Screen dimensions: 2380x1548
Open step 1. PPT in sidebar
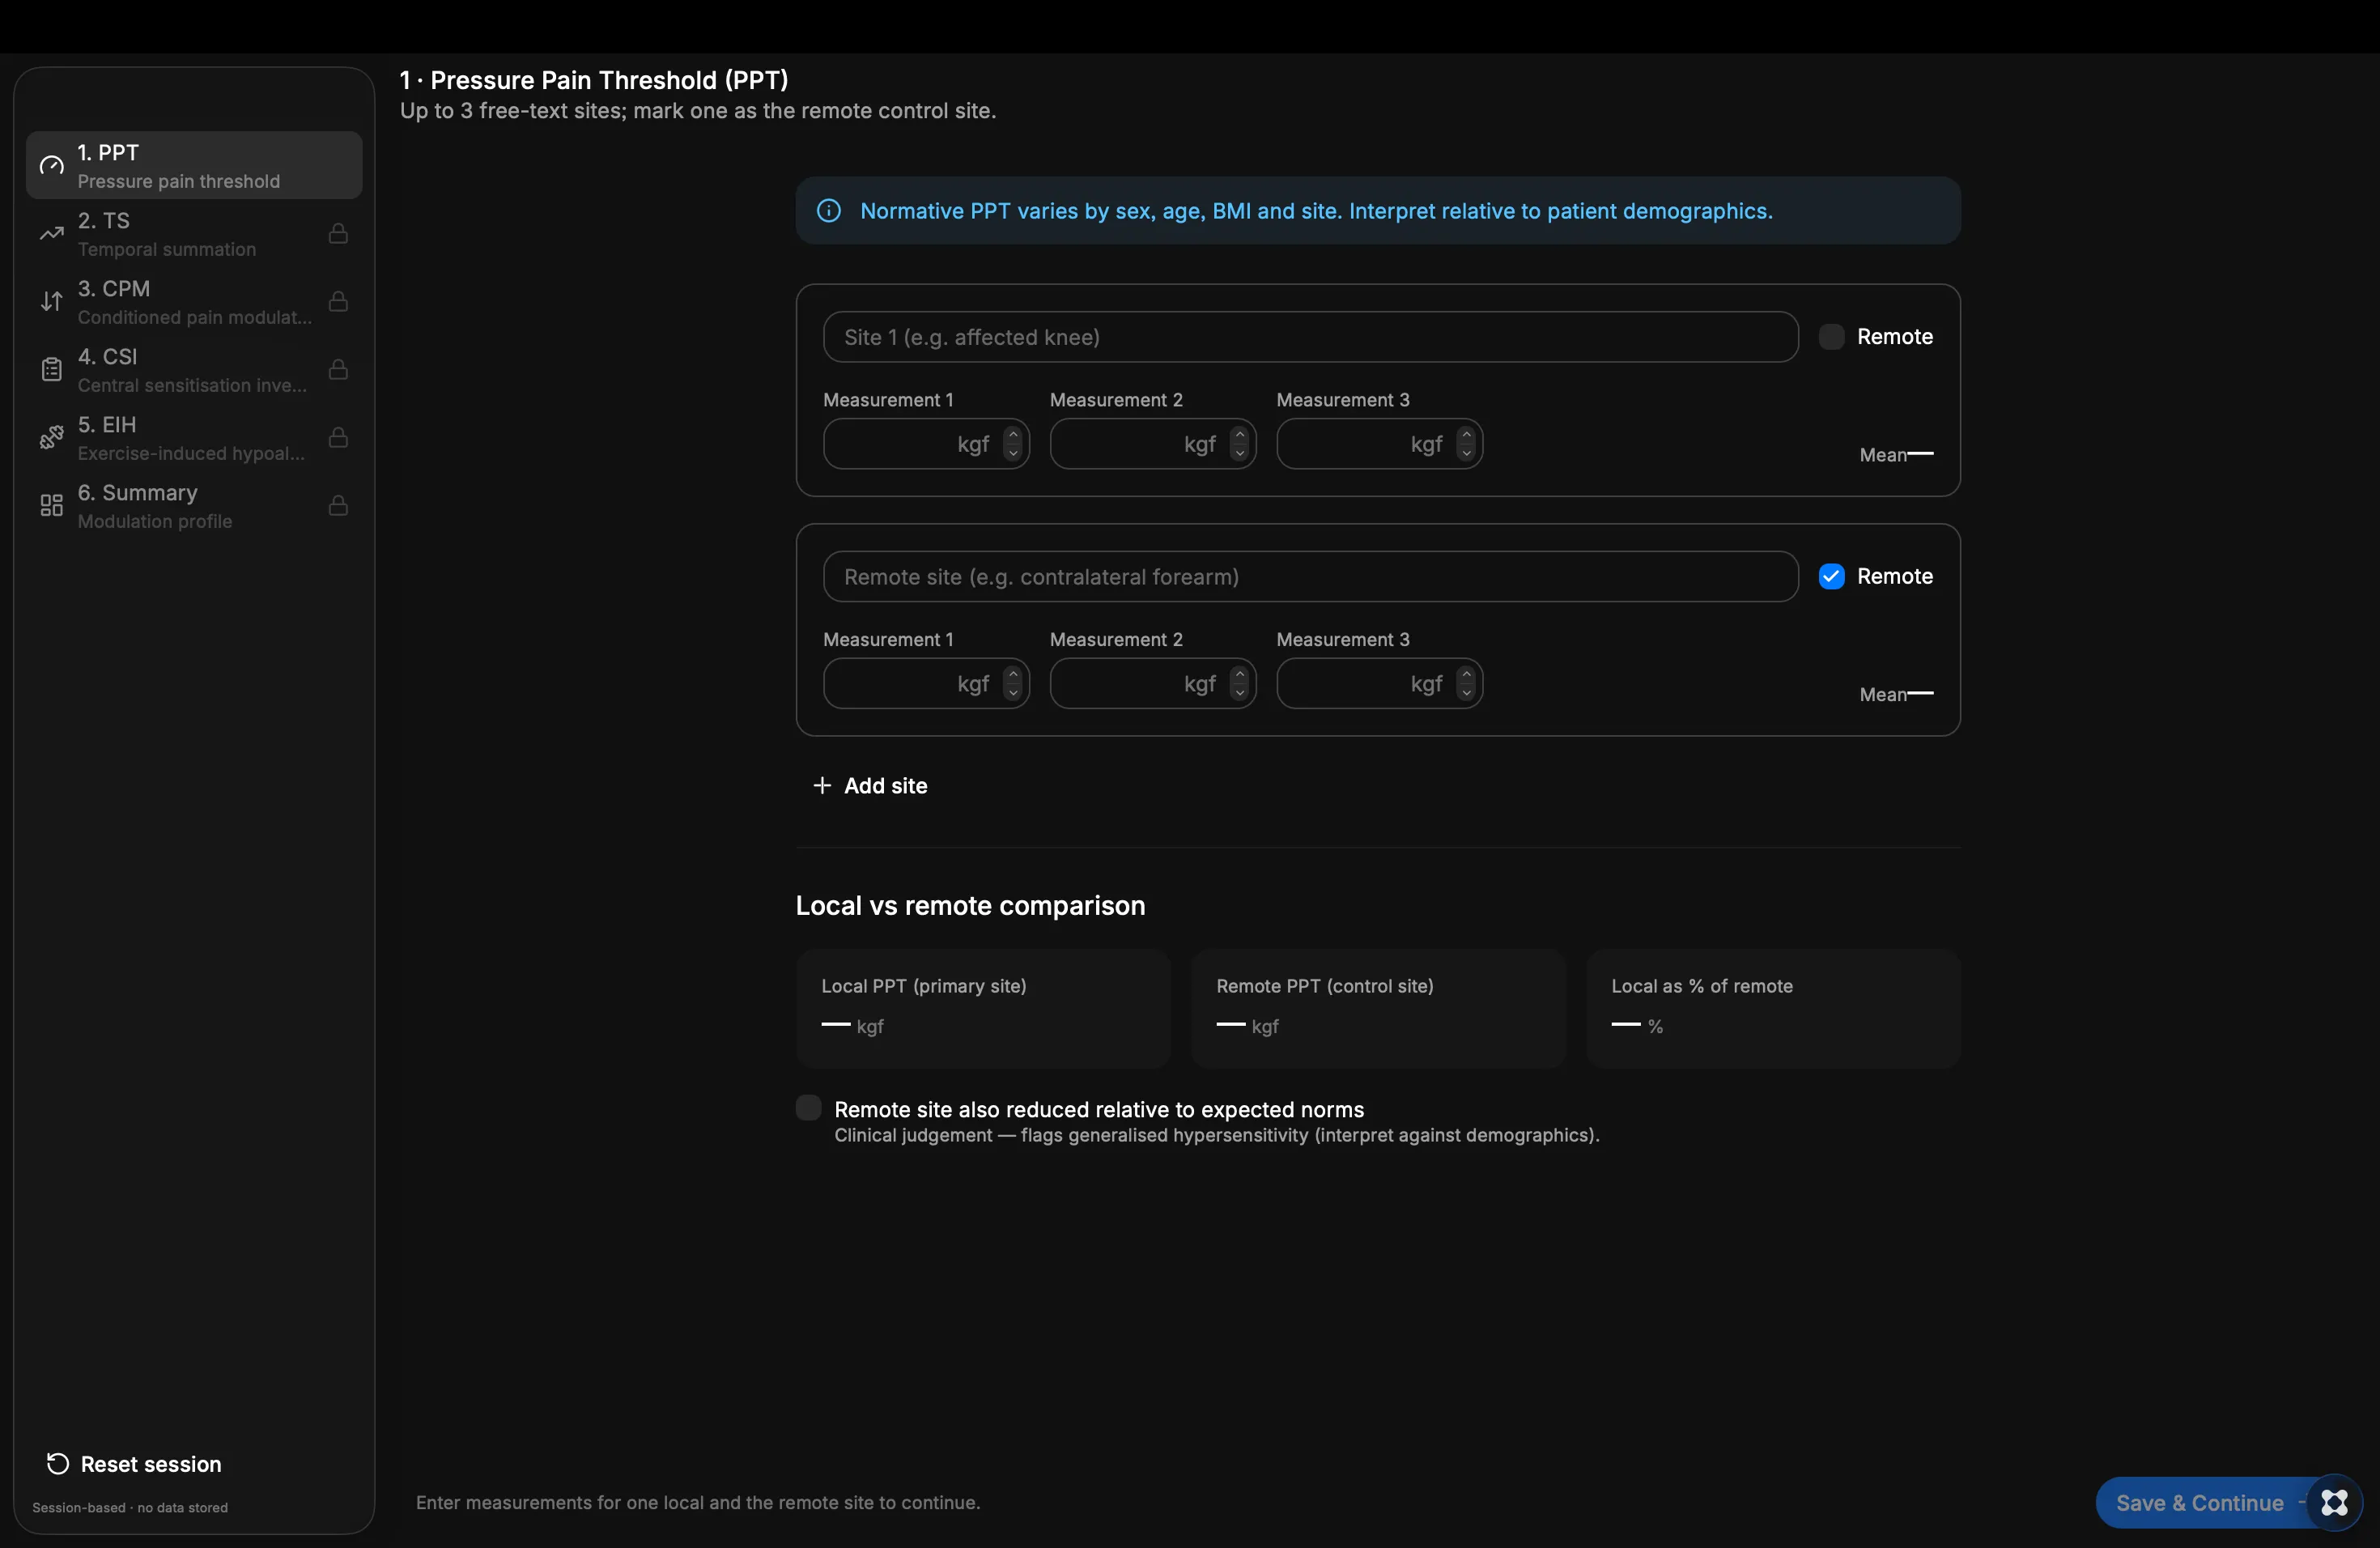pyautogui.click(x=194, y=166)
